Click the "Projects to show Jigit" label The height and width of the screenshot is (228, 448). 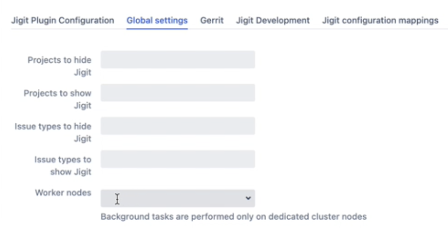58,99
